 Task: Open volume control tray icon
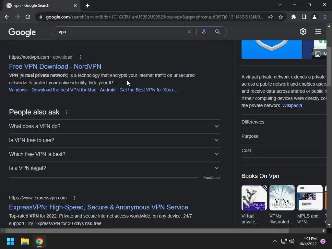click(x=292, y=241)
